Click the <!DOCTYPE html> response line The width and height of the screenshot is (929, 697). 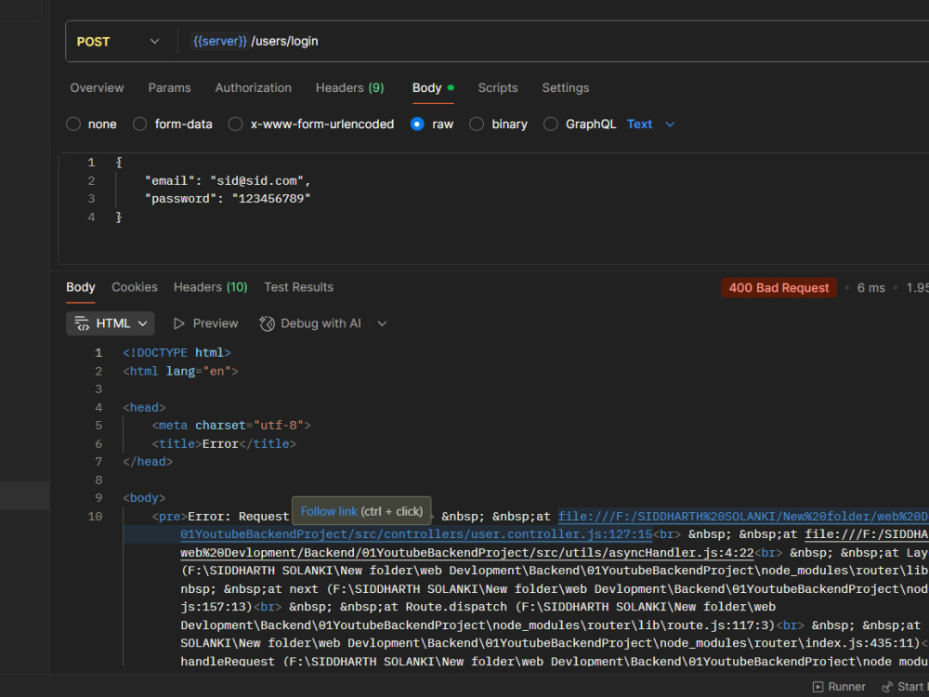(x=177, y=352)
